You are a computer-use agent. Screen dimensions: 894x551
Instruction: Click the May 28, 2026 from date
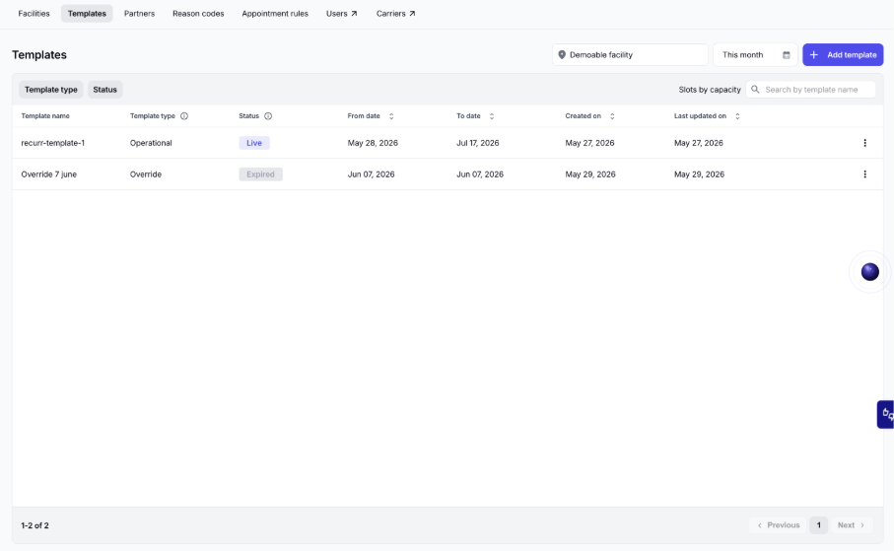tap(373, 143)
